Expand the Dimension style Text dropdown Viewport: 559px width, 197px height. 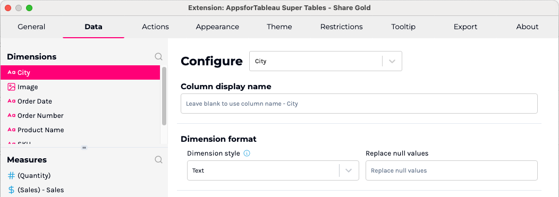(349, 170)
